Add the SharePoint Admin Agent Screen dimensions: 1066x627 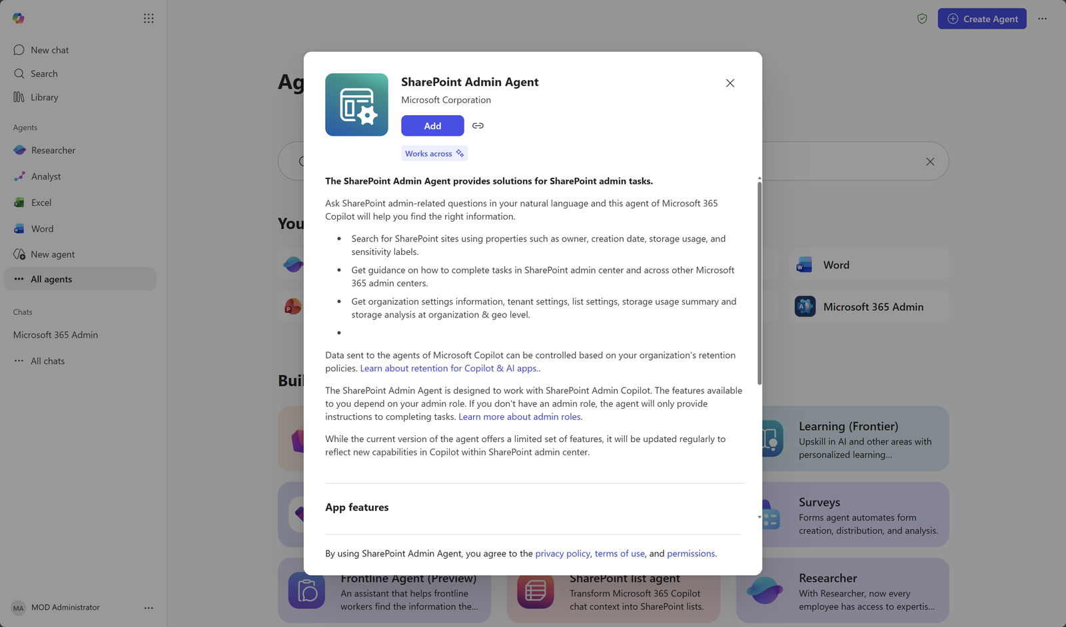432,126
